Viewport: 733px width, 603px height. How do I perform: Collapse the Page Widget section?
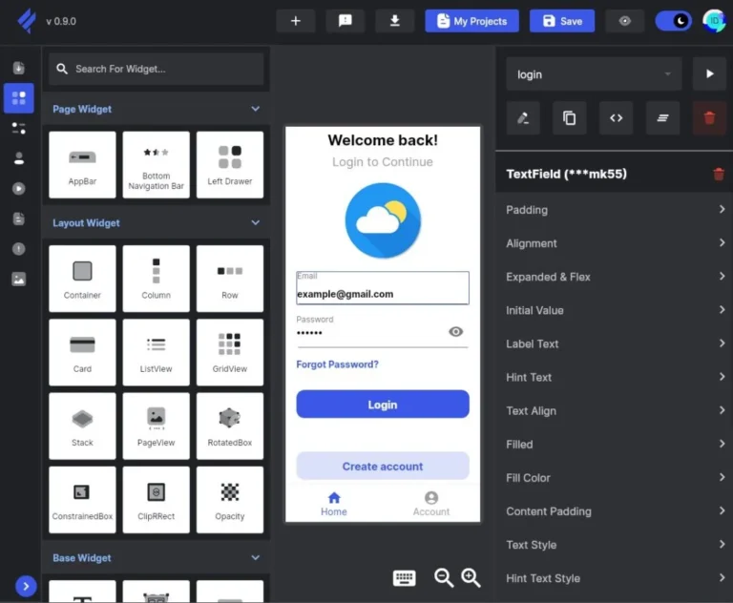point(255,109)
